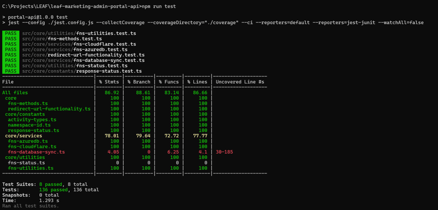Click the fns-database-sync.ts coverage row

tap(134, 152)
